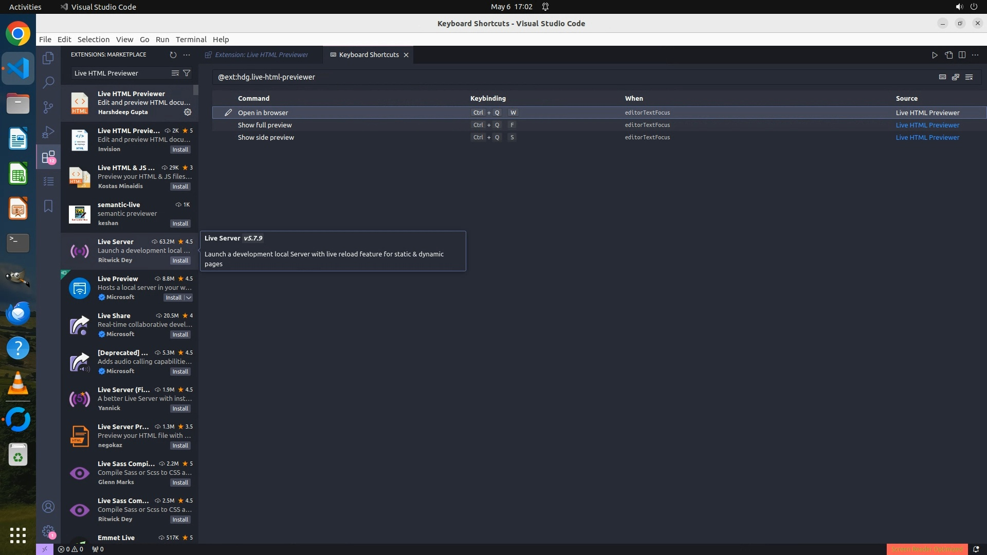The image size is (987, 555).
Task: Open the Search view in activity bar
Action: [48, 82]
